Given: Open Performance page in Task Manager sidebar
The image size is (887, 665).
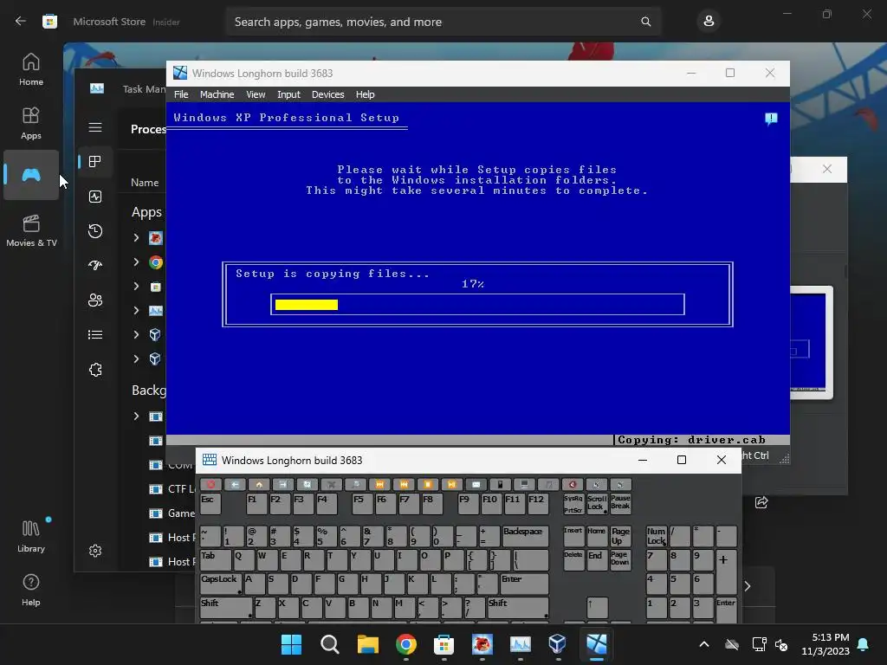Looking at the screenshot, I should [x=95, y=197].
